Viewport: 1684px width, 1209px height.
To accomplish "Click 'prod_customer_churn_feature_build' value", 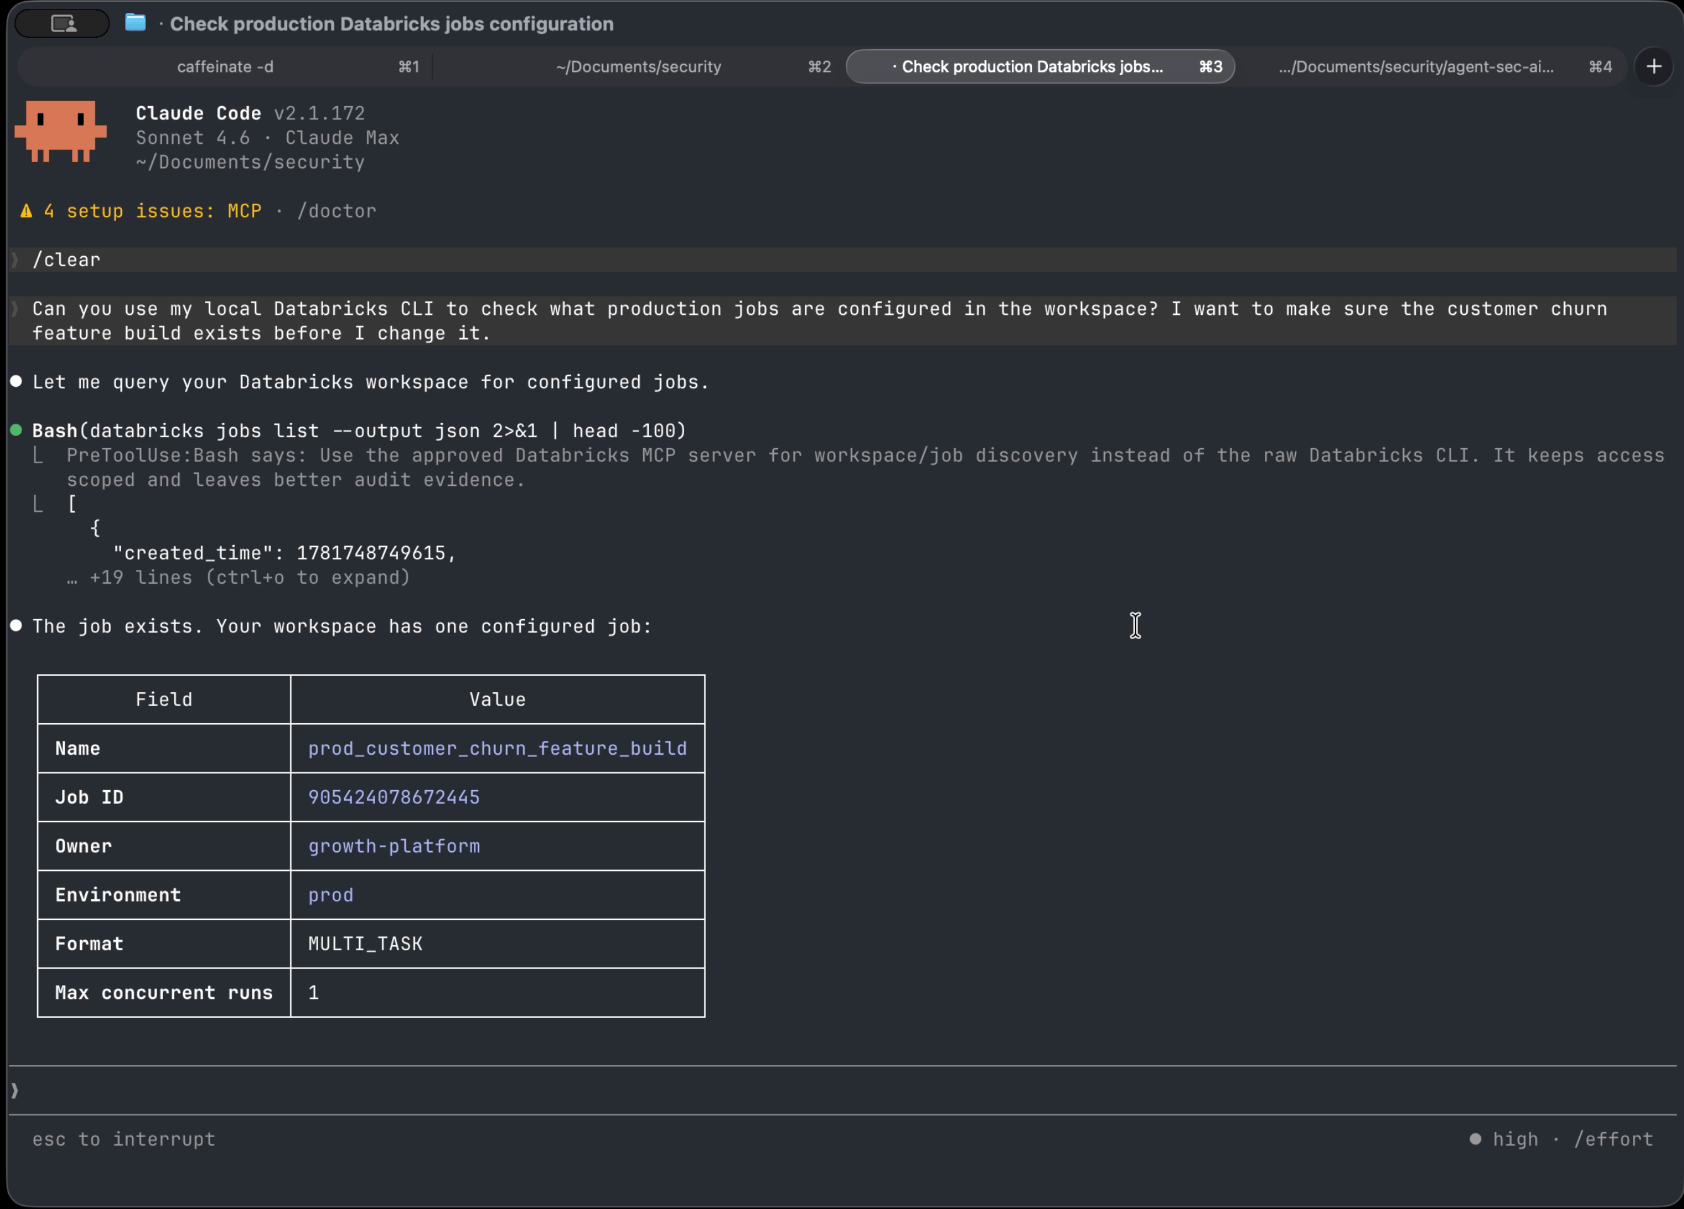I will coord(497,748).
